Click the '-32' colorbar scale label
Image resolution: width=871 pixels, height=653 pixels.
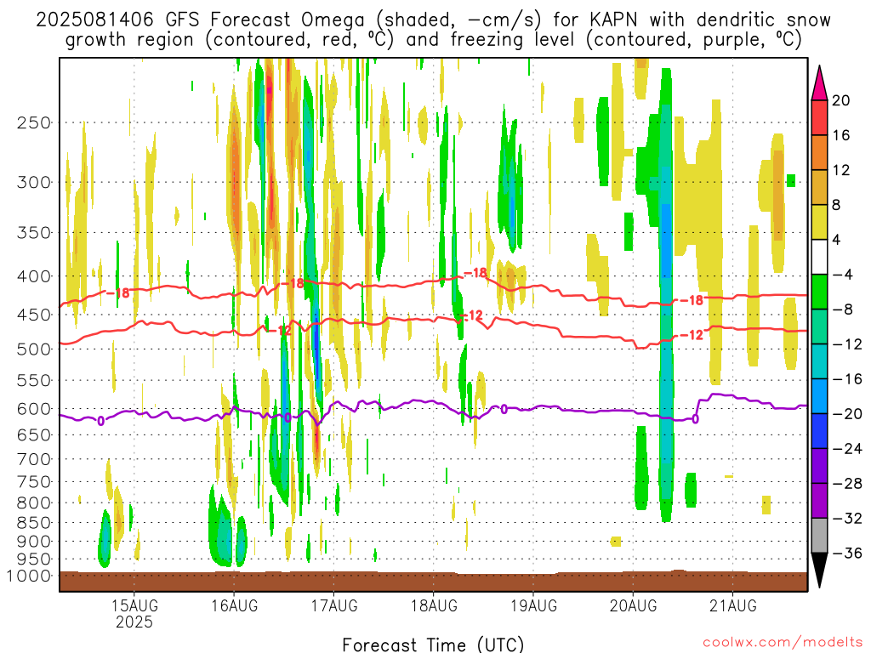click(848, 519)
